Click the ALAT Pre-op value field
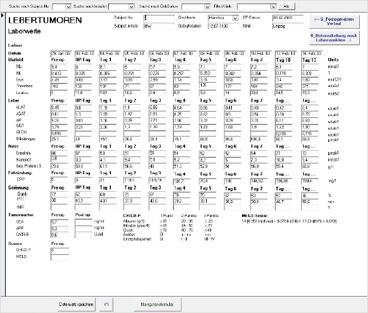This screenshot has height=313, width=368. coord(59,108)
